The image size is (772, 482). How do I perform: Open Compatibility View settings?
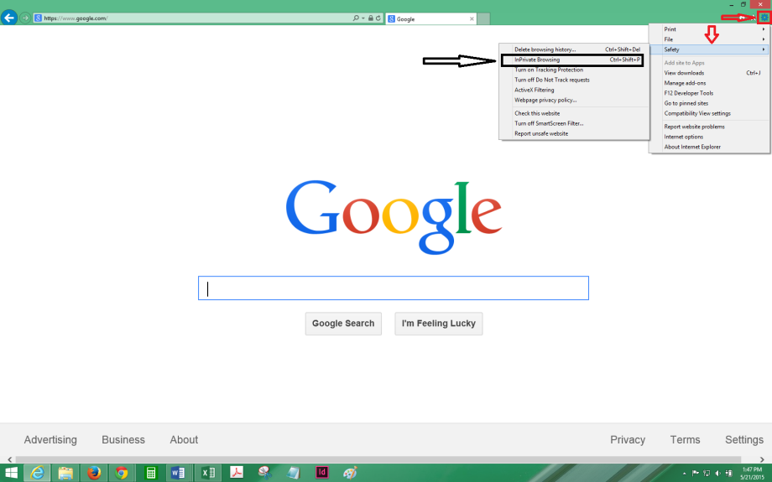click(x=709, y=113)
